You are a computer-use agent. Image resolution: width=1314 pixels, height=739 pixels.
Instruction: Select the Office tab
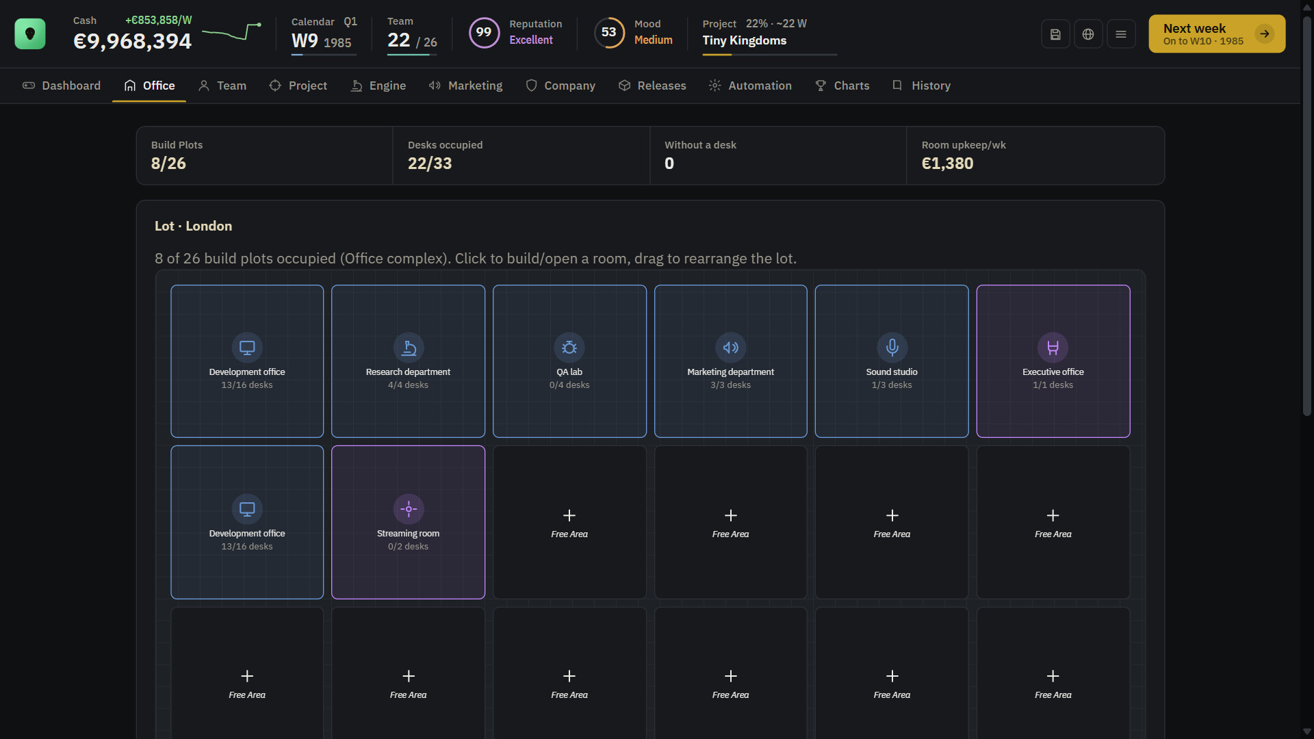coord(149,86)
